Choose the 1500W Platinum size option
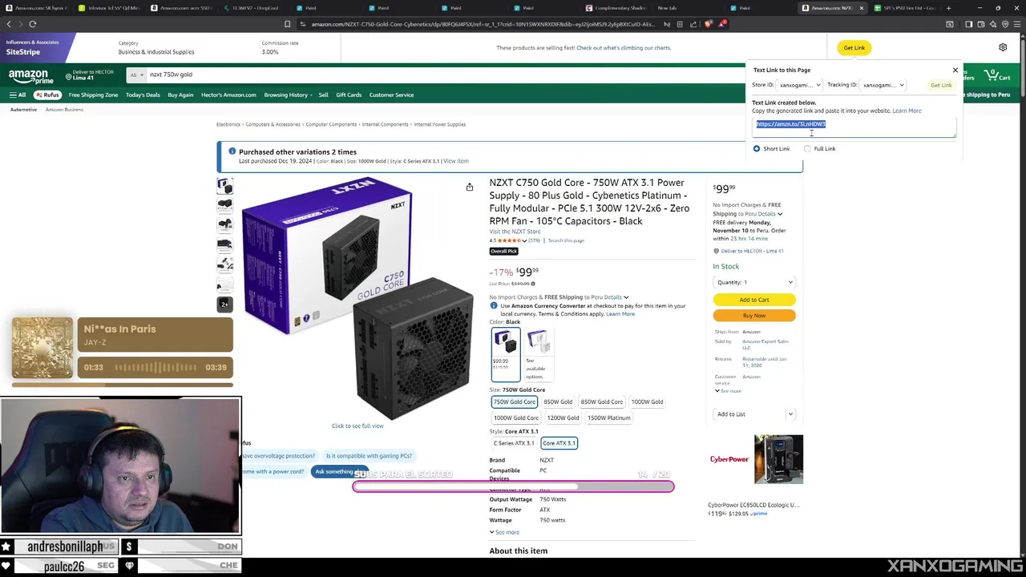1026x577 pixels. (x=608, y=418)
